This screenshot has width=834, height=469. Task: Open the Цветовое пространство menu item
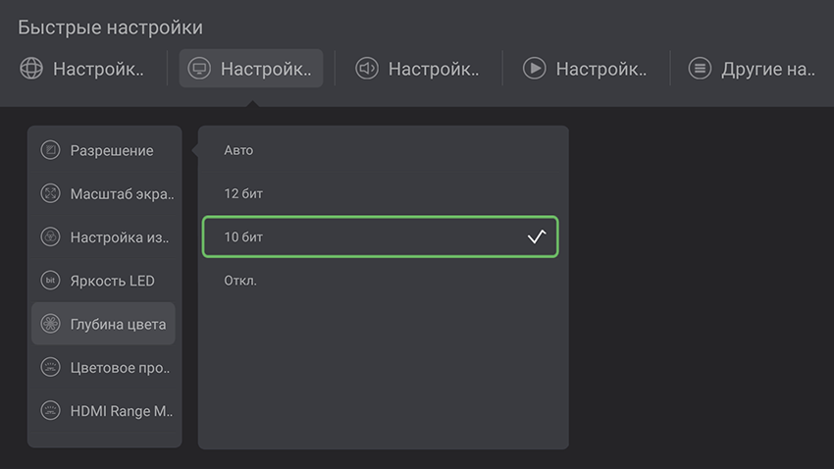pos(121,368)
